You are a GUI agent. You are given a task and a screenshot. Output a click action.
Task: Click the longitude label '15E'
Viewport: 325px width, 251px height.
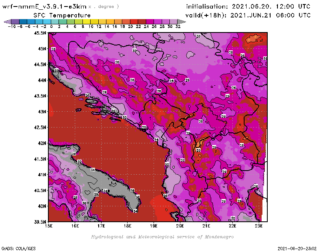(49, 226)
